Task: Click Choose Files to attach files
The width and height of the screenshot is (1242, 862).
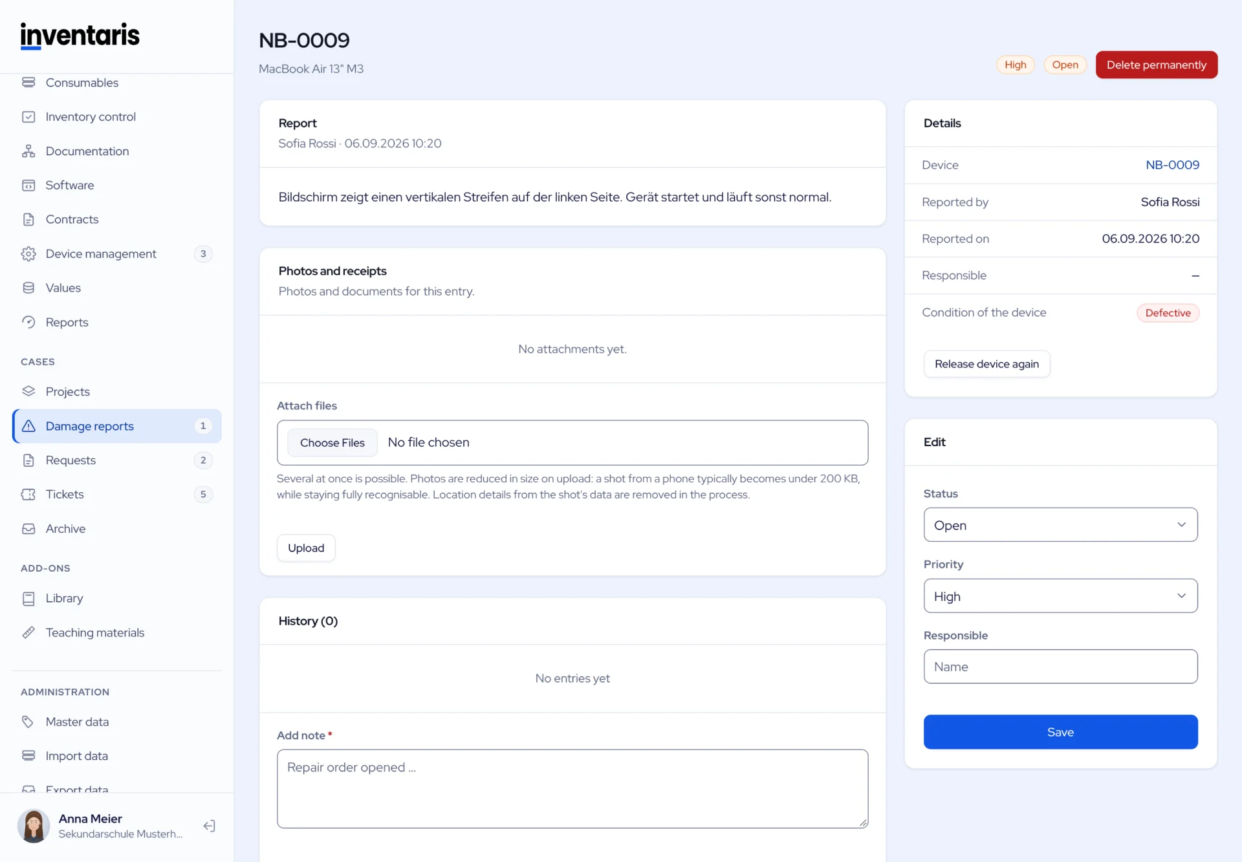Action: (x=332, y=443)
